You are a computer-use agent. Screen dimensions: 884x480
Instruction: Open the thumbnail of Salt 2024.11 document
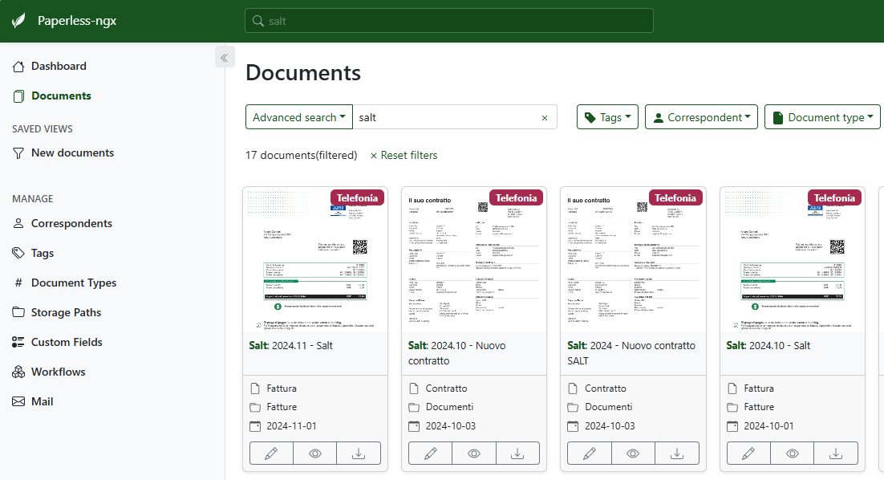[315, 259]
